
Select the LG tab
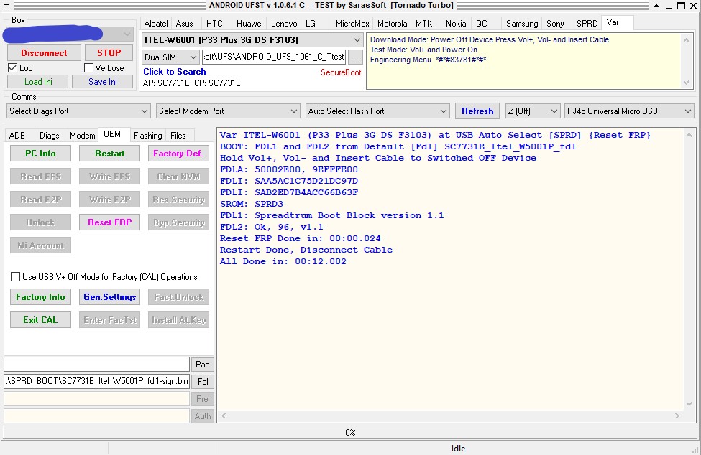pos(311,24)
